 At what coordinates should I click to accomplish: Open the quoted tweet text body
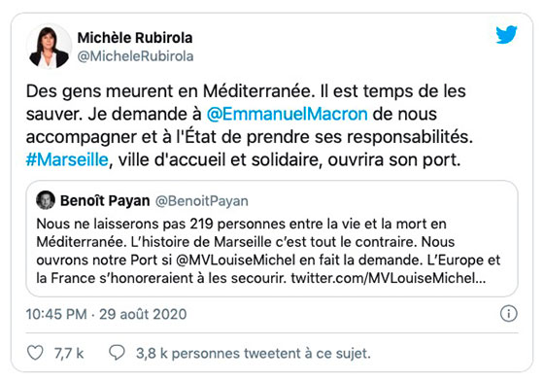pos(268,251)
